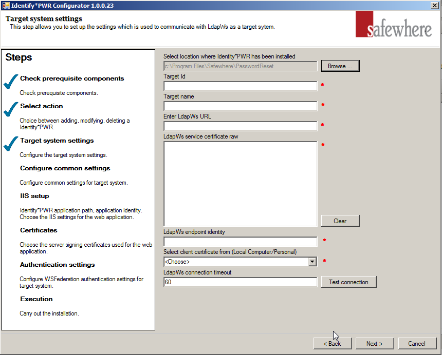Proceed with the Next > button
Screen dimensions: 442x355
click(375, 344)
